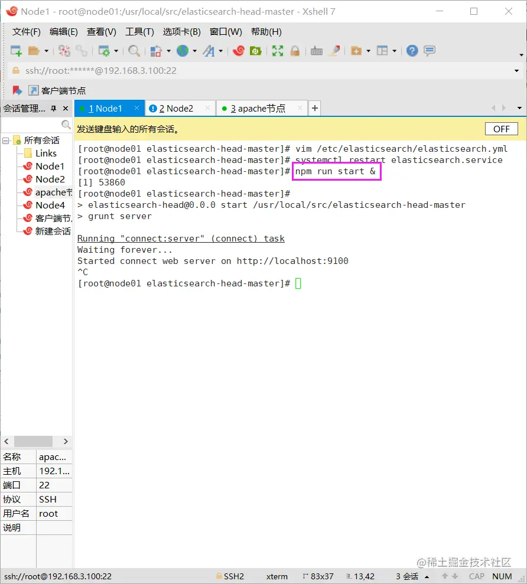Click the Reconnect link icon

tap(82, 51)
